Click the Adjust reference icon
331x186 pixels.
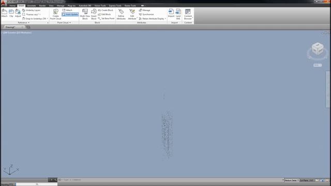coord(18,13)
